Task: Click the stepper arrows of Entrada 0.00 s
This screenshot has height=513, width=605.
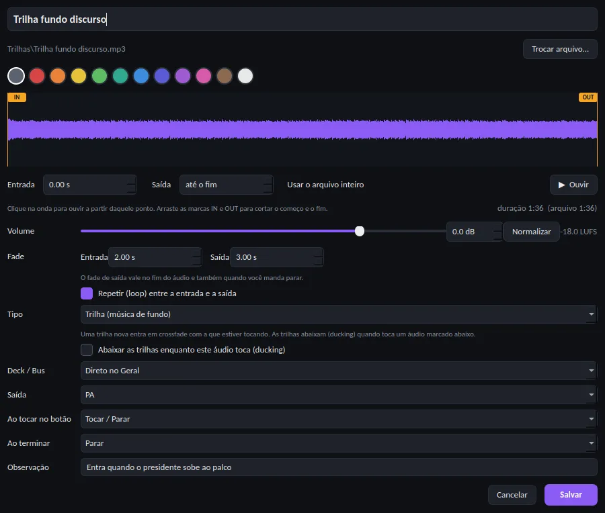Action: pyautogui.click(x=132, y=185)
